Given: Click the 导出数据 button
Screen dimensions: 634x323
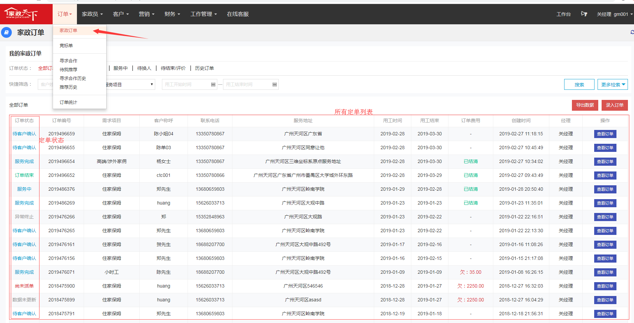Looking at the screenshot, I should 585,105.
